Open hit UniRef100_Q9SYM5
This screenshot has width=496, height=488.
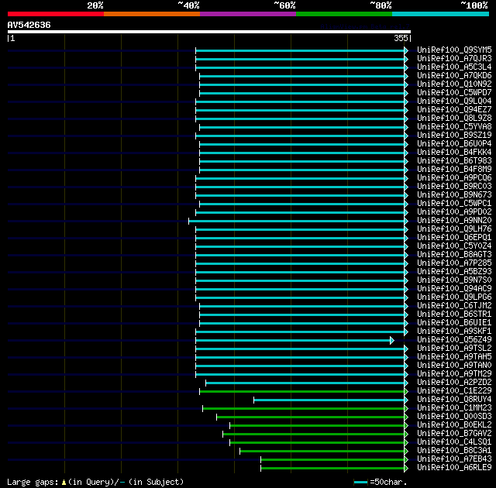(454, 50)
